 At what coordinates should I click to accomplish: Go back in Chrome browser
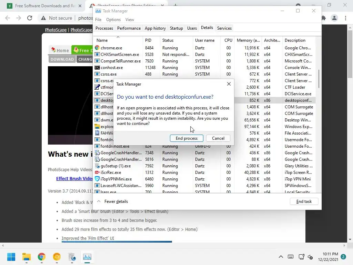click(8, 18)
